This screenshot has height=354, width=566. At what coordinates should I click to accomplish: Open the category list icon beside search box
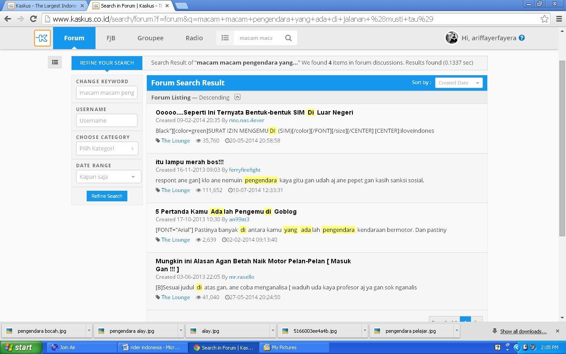click(225, 38)
